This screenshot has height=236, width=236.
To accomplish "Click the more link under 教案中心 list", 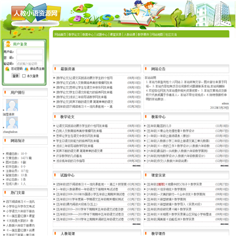I will point(224,166).
